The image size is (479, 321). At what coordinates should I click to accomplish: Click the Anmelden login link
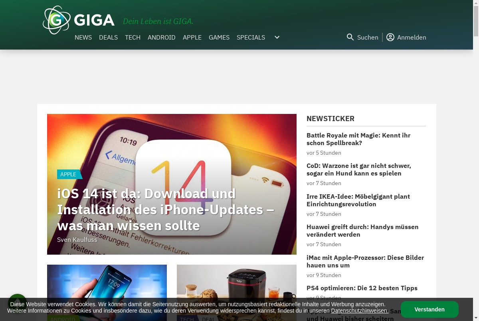(412, 37)
